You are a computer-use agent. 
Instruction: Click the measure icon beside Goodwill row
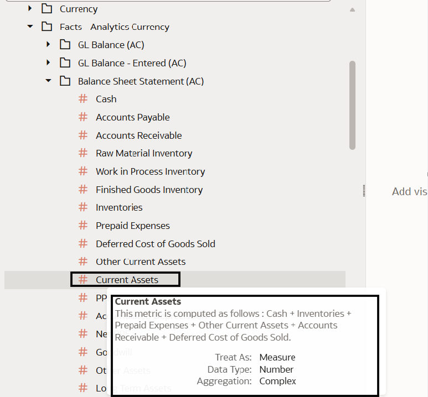(x=83, y=352)
